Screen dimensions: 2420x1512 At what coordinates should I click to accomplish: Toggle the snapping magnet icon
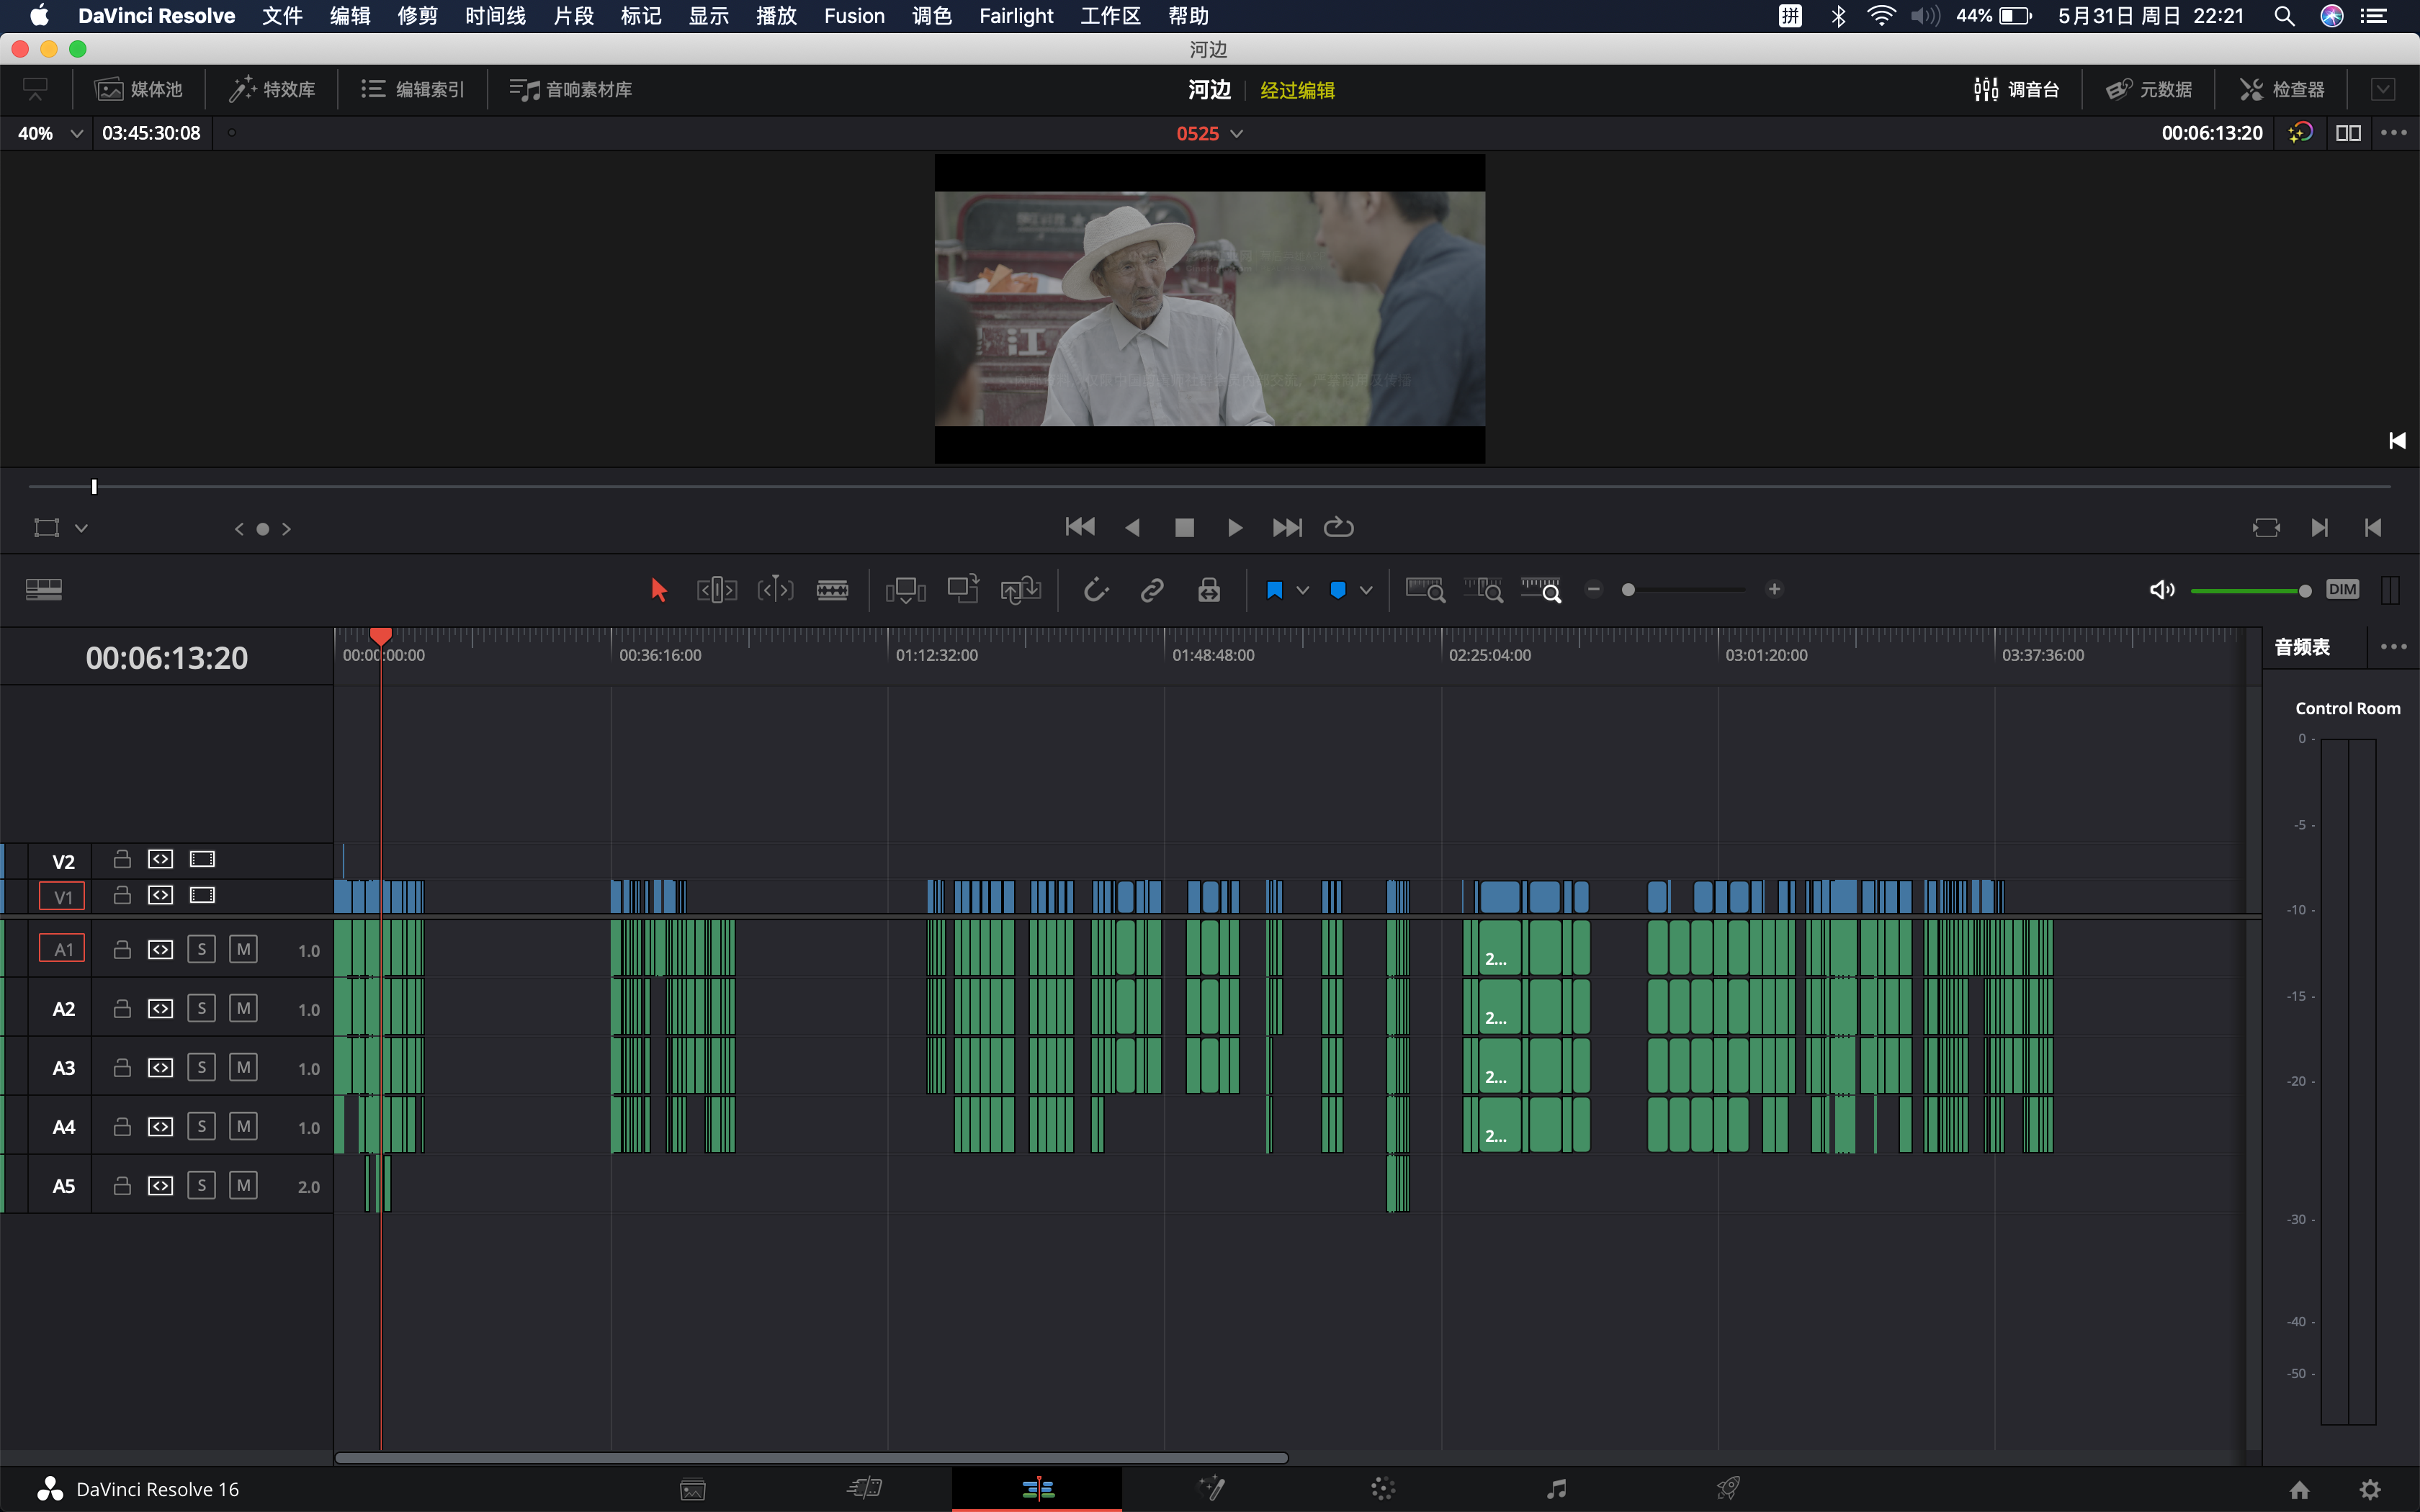tap(1096, 590)
